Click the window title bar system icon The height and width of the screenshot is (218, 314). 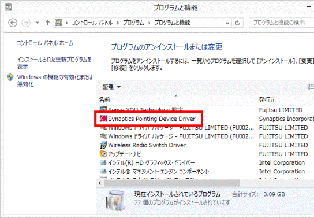tap(8, 8)
